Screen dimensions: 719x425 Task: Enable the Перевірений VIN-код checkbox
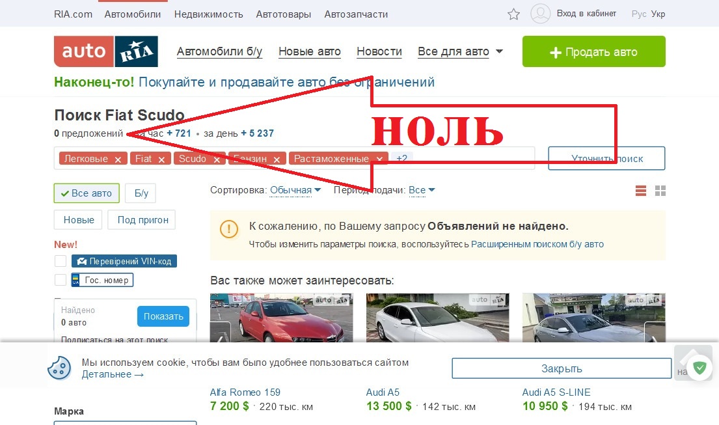coord(61,261)
